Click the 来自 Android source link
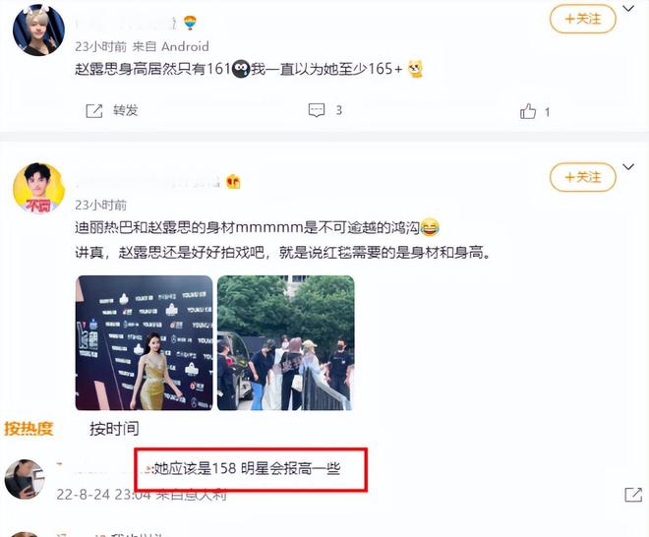This screenshot has height=537, width=649. coord(170,46)
